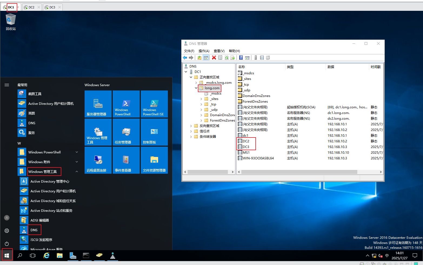Open the Recycle Bin on desktop
Image resolution: width=423 pixels, height=265 pixels.
click(x=11, y=22)
